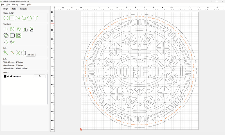This screenshot has width=225, height=135.
Task: Open the Library menu
Action: click(15, 5)
